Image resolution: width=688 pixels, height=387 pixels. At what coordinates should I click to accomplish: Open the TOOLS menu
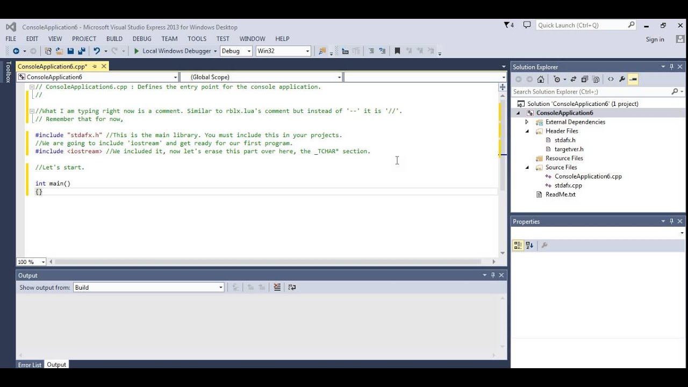pos(197,39)
